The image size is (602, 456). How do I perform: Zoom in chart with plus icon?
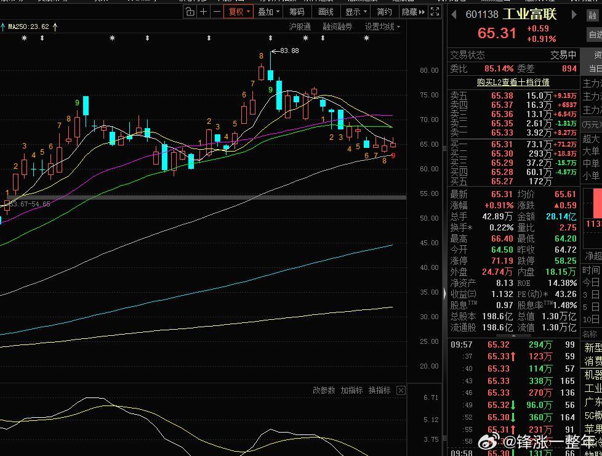(204, 12)
